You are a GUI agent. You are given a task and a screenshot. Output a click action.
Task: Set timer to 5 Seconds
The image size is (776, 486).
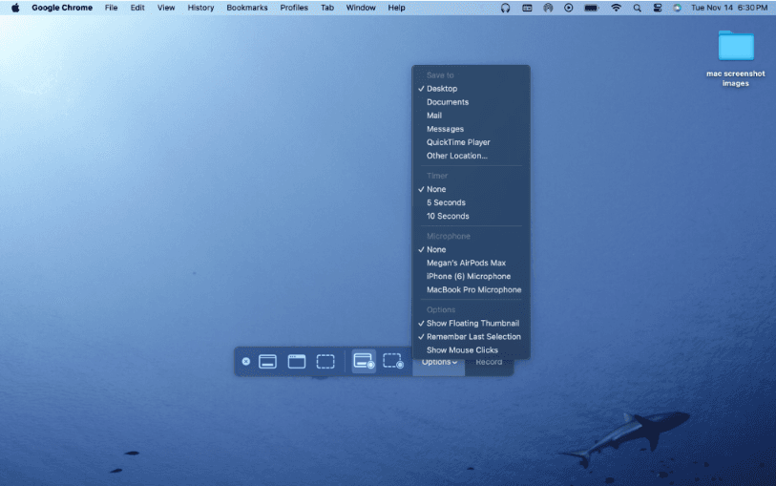(446, 202)
